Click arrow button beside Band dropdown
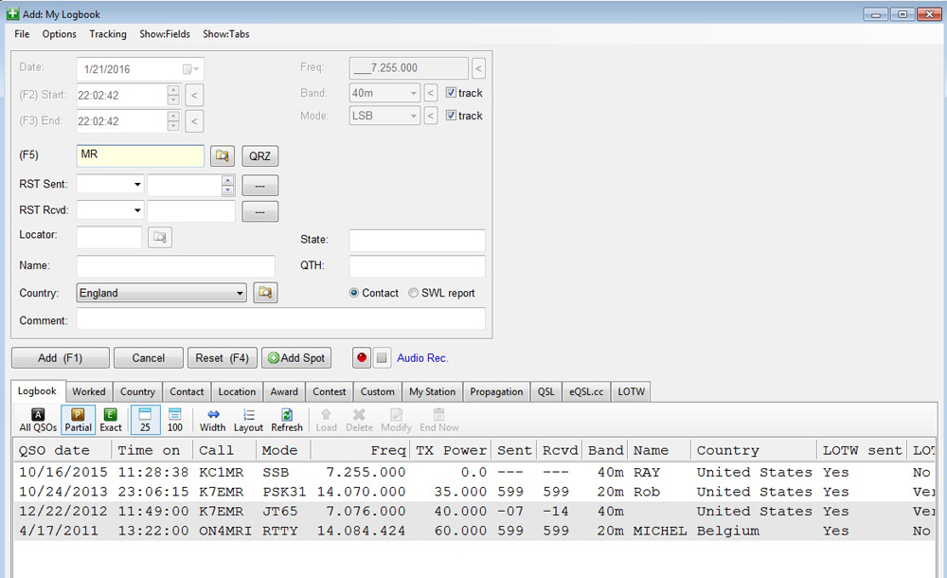Image resolution: width=947 pixels, height=578 pixels. [431, 93]
